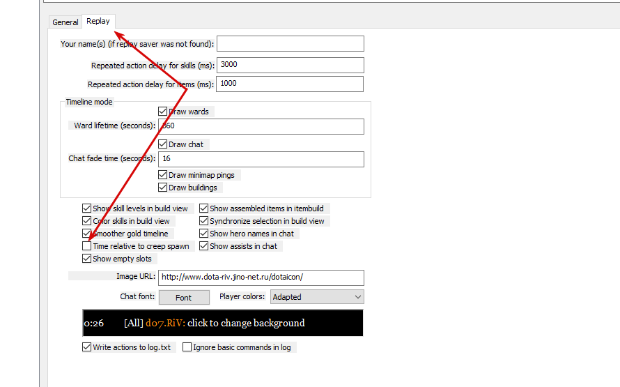Enable Ignore basic commands in log
Viewport: 620px width, 387px height.
click(x=187, y=347)
